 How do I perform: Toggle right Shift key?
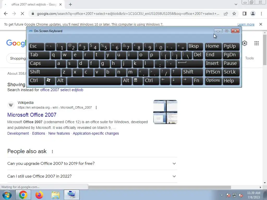click(x=192, y=72)
